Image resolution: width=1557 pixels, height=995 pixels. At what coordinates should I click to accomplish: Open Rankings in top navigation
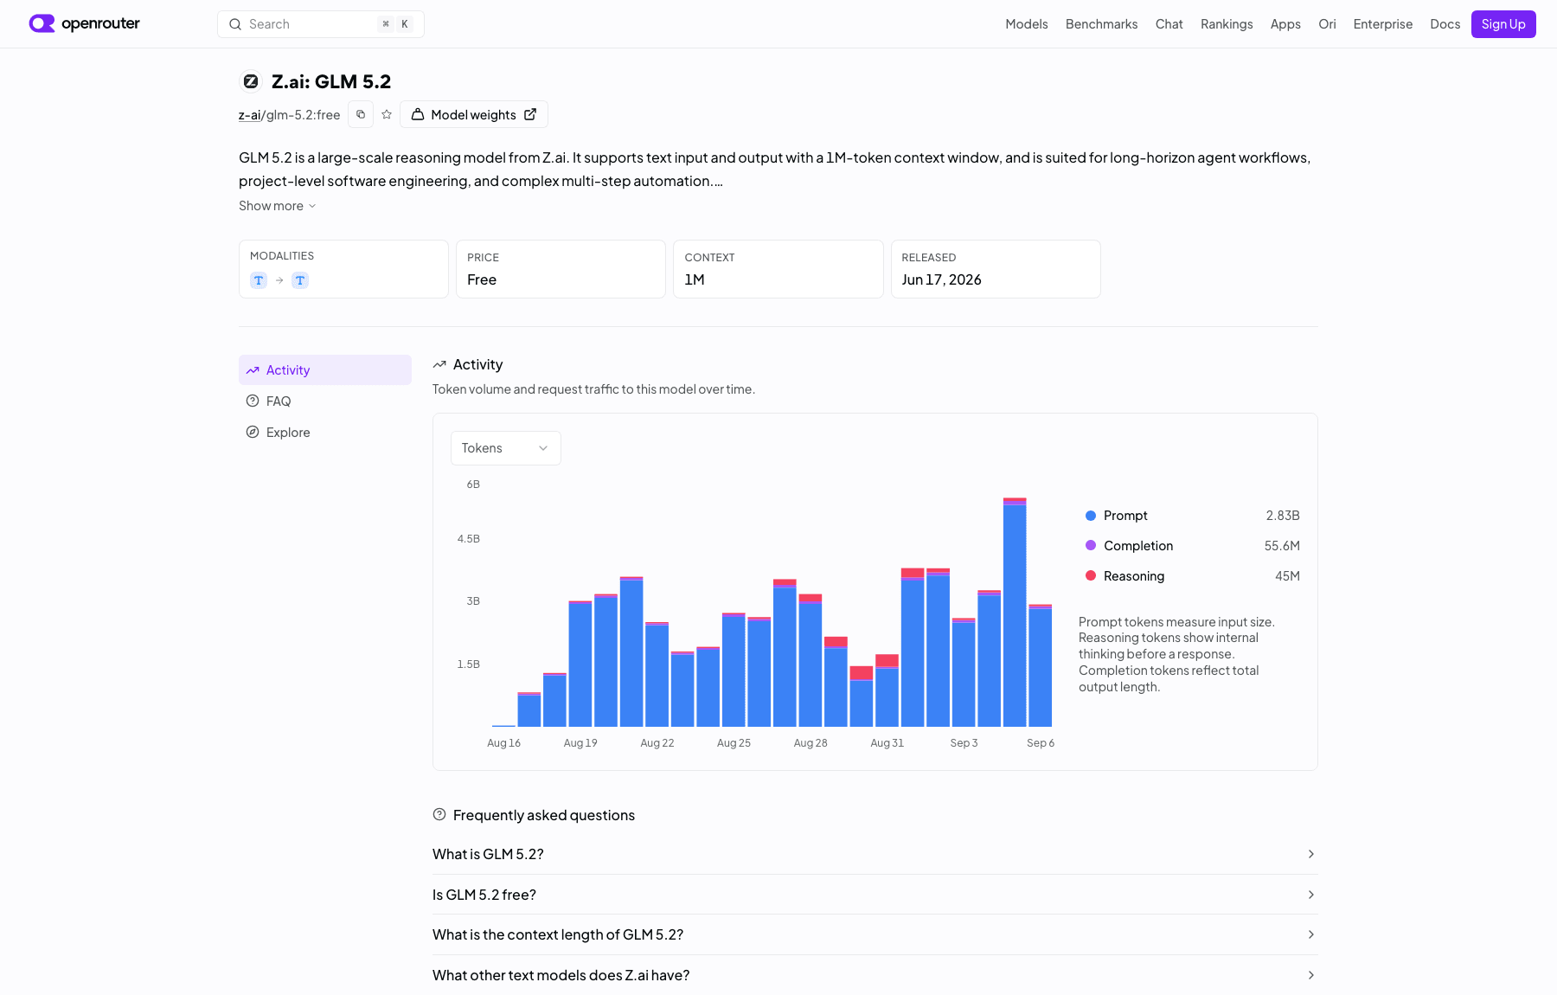pyautogui.click(x=1227, y=24)
